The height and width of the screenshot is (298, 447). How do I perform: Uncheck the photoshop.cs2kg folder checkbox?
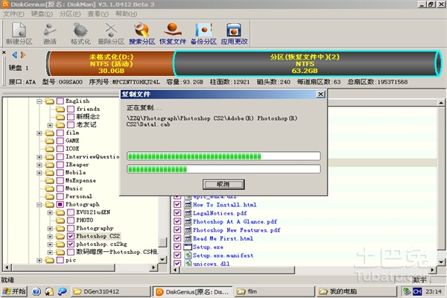coord(71,244)
